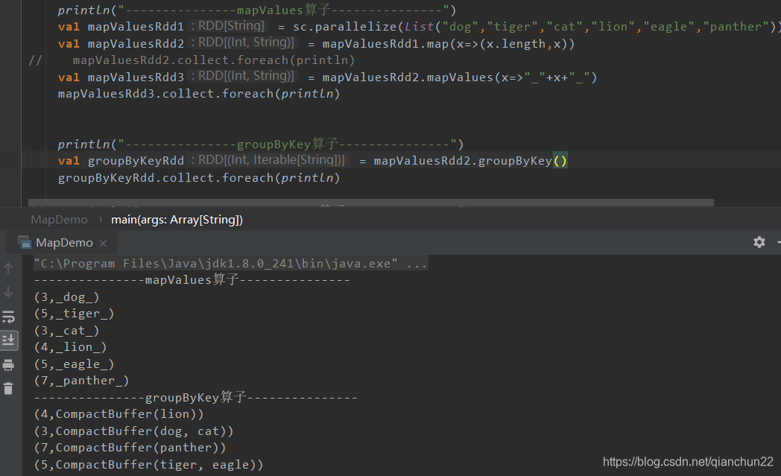This screenshot has width=781, height=476.
Task: Click the main(args: Array[String]) breadcrumb
Action: click(177, 220)
